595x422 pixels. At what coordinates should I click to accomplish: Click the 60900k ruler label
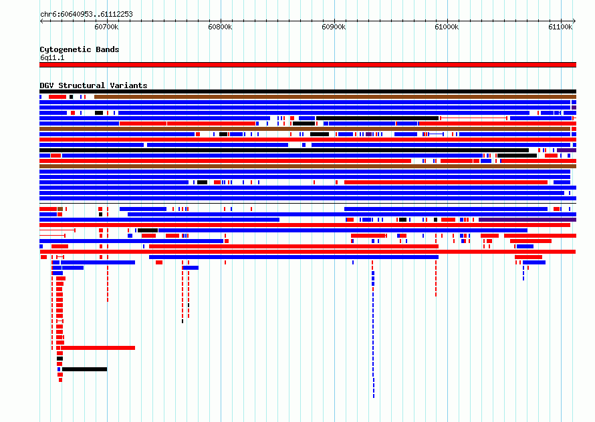click(x=334, y=27)
